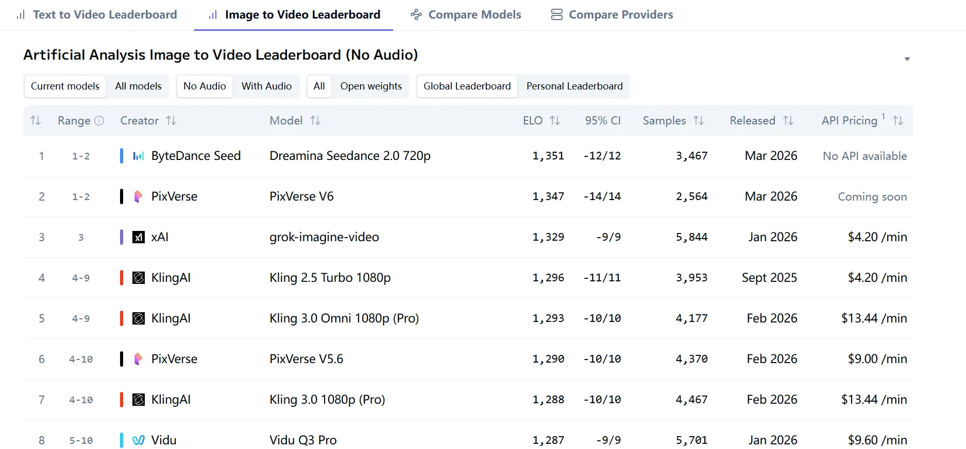Viewport: 966px width, 449px height.
Task: Sort table by Creator column arrows
Action: coord(171,120)
